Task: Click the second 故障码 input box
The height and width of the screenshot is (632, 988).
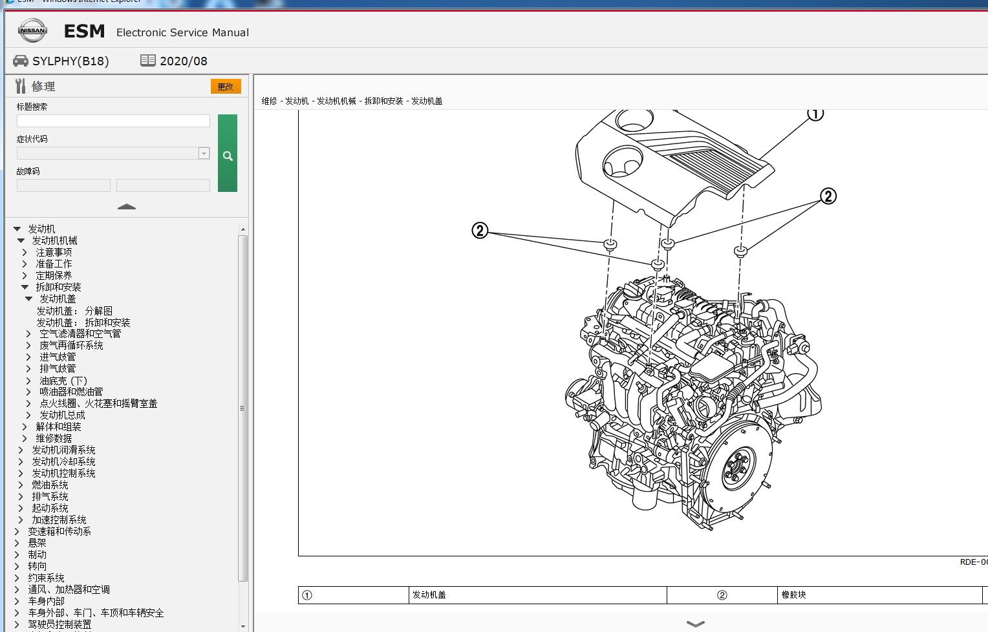Action: point(163,185)
